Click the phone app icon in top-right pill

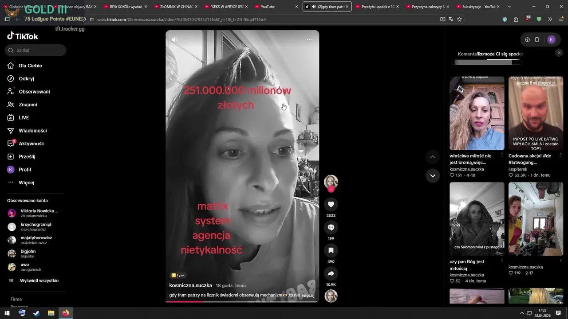(537, 39)
